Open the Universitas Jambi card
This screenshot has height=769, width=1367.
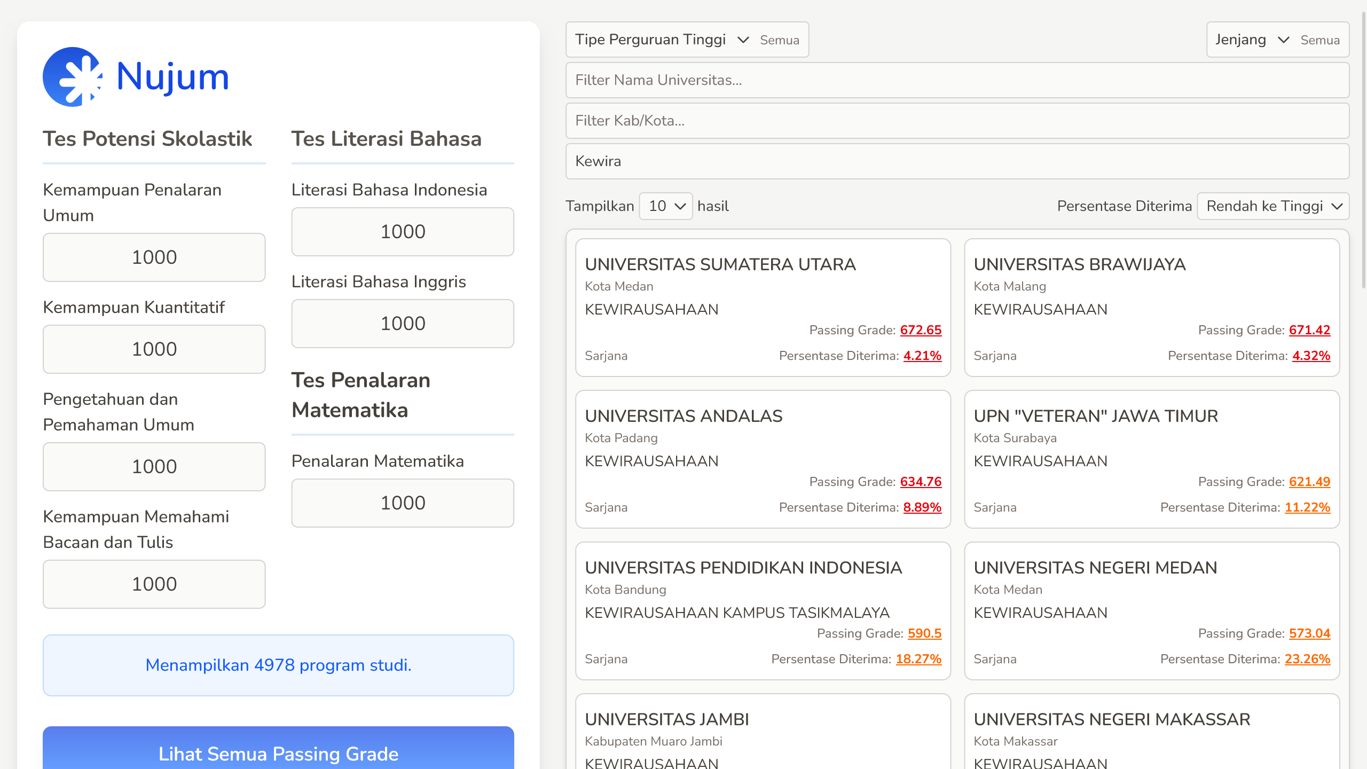pos(763,732)
